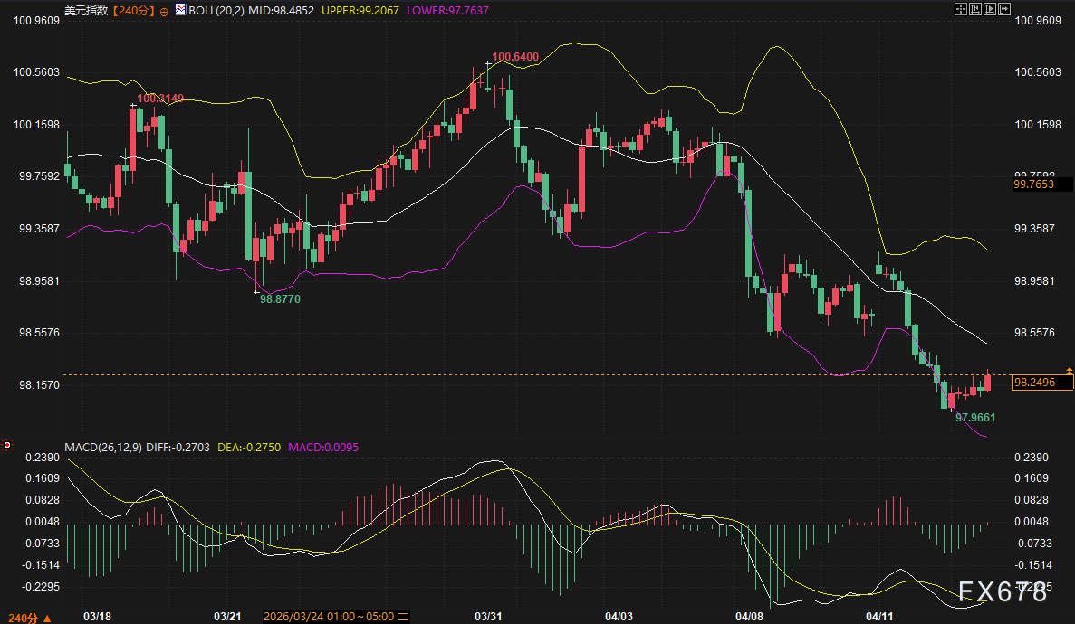Click the 97.9661 low price label
Viewport: 1075px width, 624px height.
click(x=975, y=418)
